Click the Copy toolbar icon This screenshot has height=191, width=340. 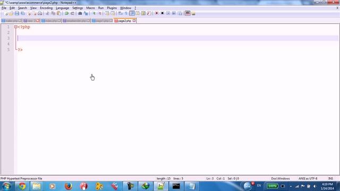pyautogui.click(x=53, y=13)
